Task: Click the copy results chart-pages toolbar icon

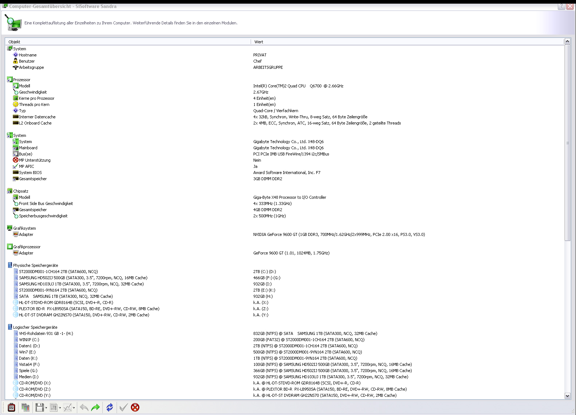Action: (x=25, y=407)
